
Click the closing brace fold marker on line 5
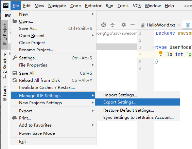click(154, 62)
